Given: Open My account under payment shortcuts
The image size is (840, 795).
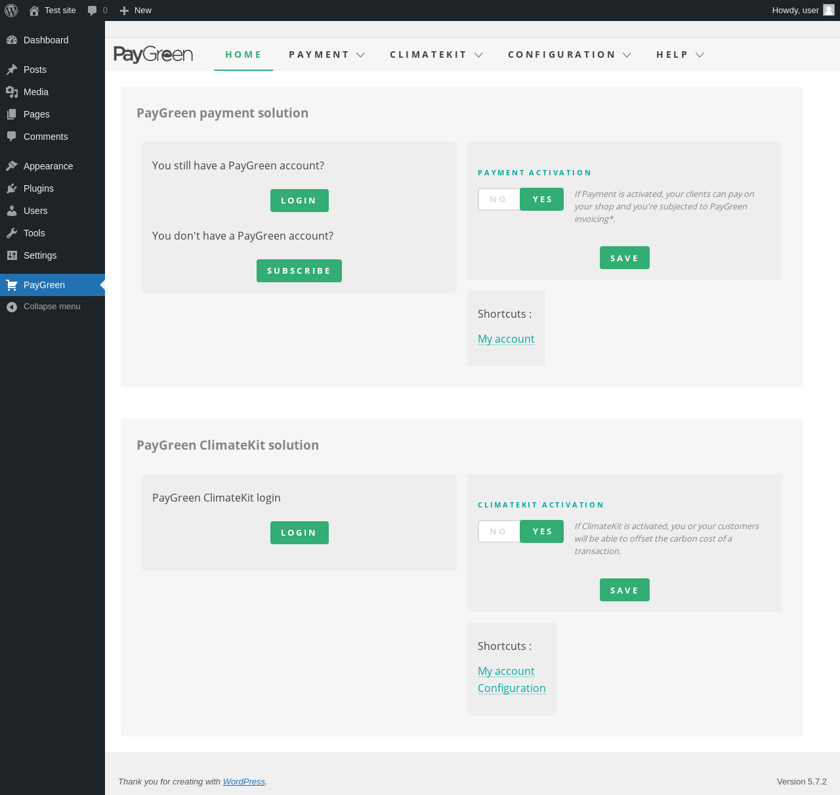Looking at the screenshot, I should [506, 339].
